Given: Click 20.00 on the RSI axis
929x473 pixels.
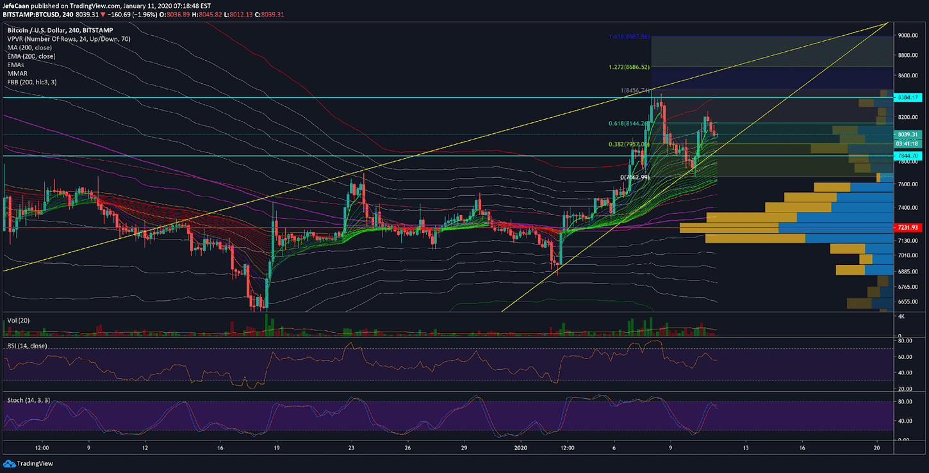Looking at the screenshot, I should 905,389.
